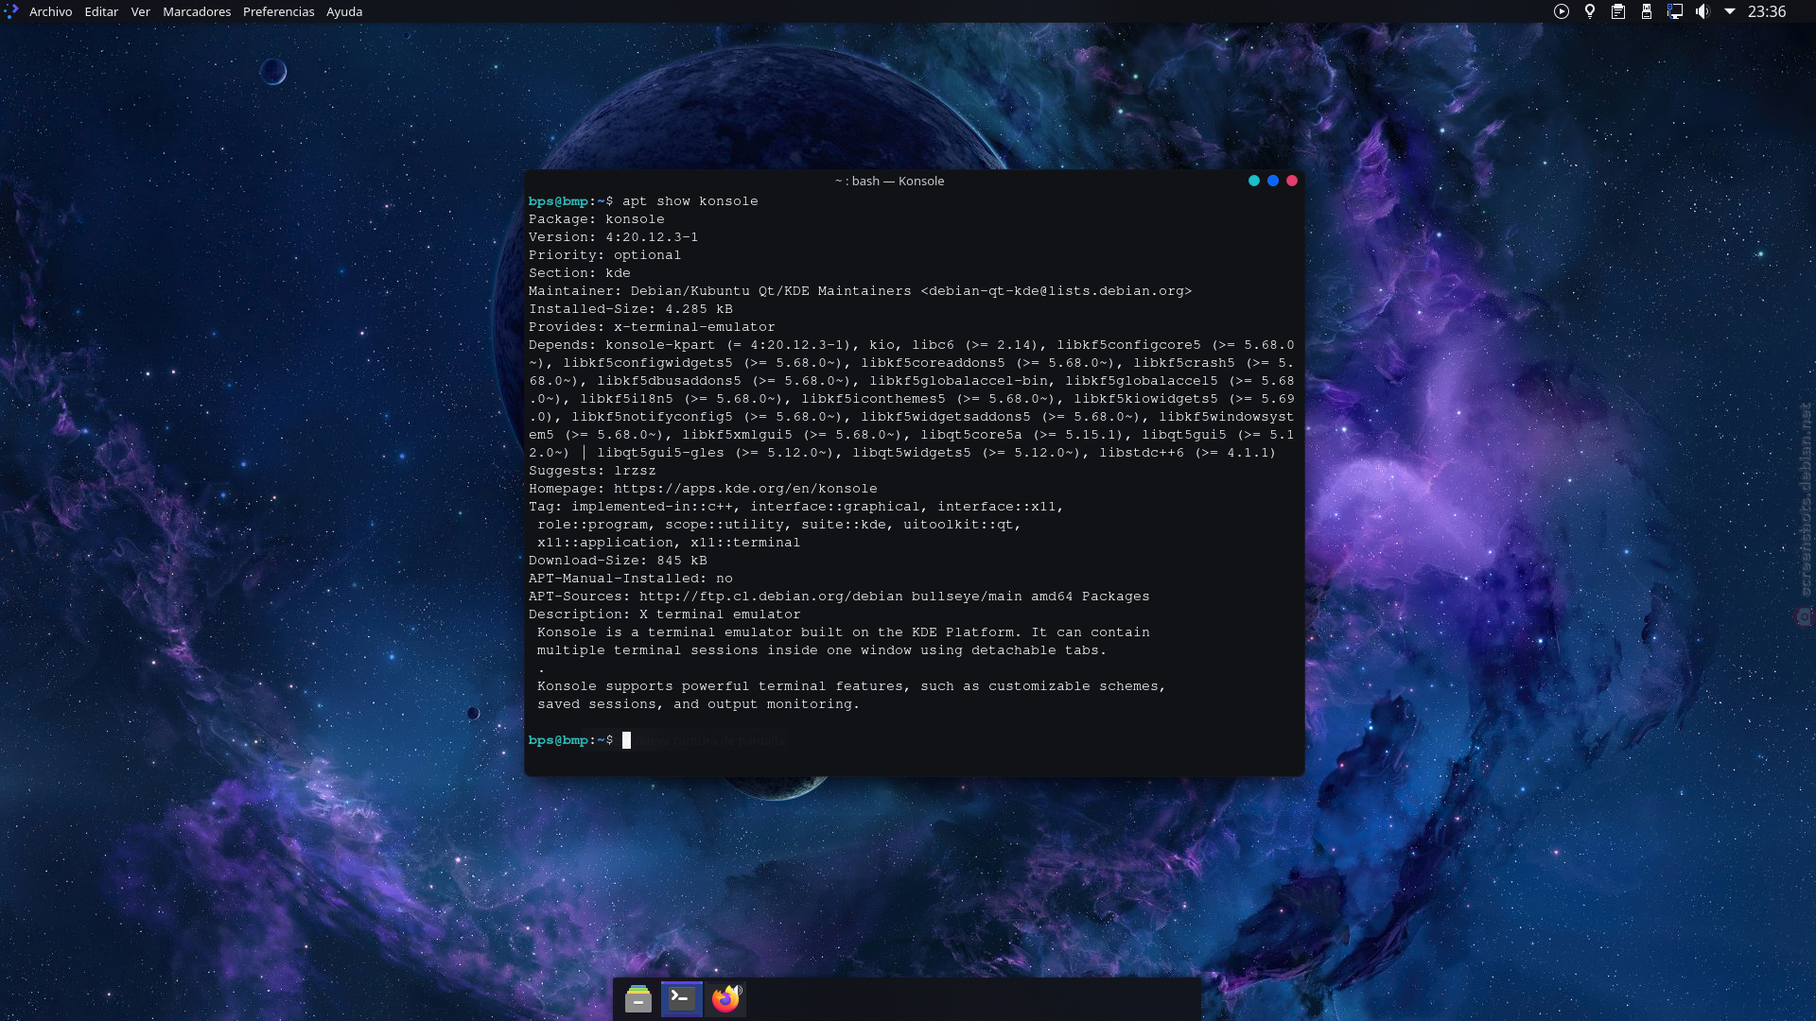Click the 'apt show konsole' command text
Screen dimensions: 1816x1021
click(690, 201)
